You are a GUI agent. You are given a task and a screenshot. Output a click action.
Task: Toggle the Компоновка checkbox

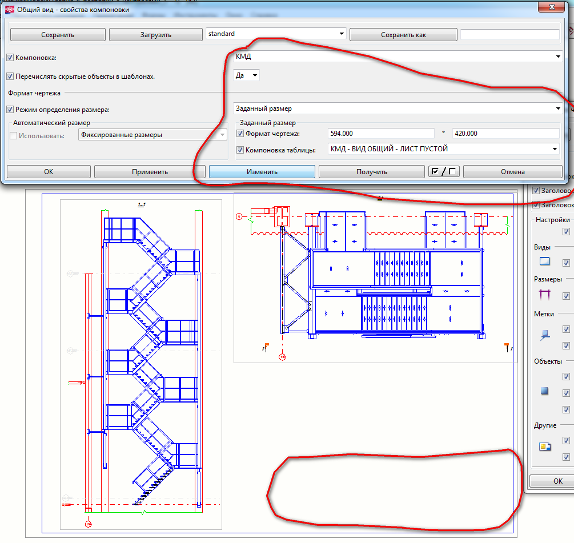tap(10, 58)
